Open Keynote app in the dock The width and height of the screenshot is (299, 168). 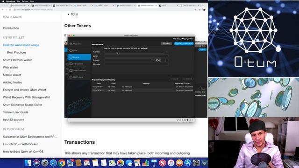coord(154,163)
